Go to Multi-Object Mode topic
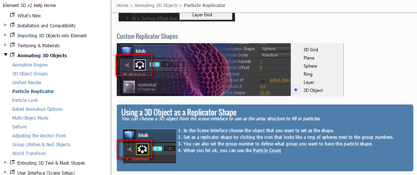Screen dimensions: 417x175 click(x=30, y=118)
